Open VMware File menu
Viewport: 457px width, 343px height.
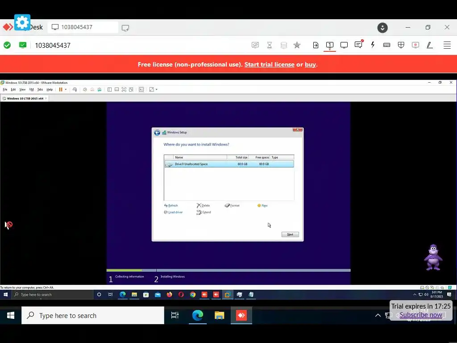click(x=5, y=89)
